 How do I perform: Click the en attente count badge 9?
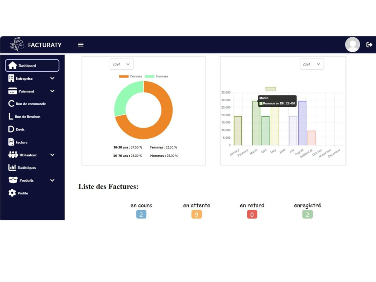[x=197, y=214]
